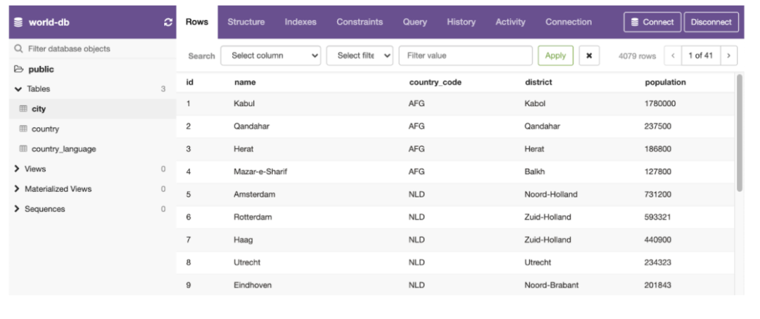Click the country_language table grid icon
Image resolution: width=760 pixels, height=319 pixels.
23,149
